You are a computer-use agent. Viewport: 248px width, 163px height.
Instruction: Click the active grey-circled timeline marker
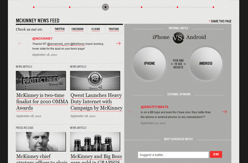[x=105, y=7]
